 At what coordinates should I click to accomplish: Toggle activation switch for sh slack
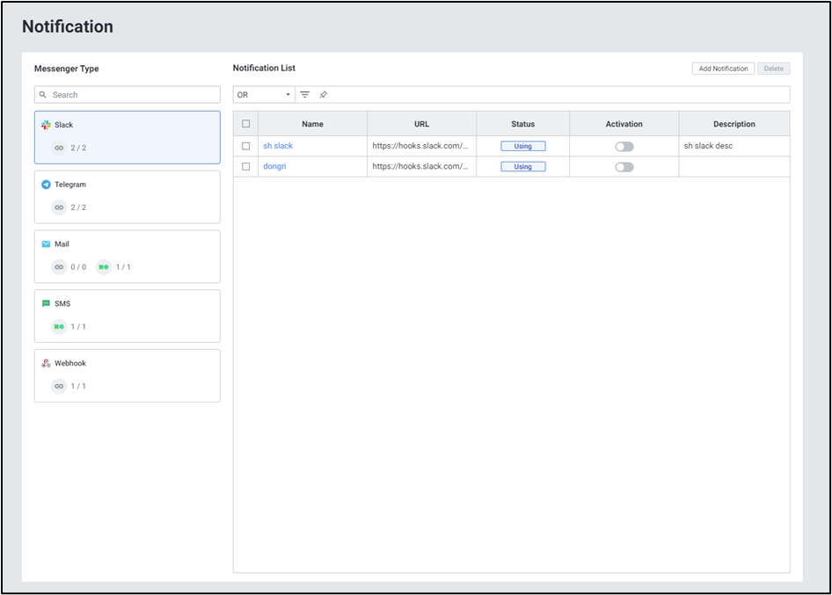pyautogui.click(x=624, y=147)
